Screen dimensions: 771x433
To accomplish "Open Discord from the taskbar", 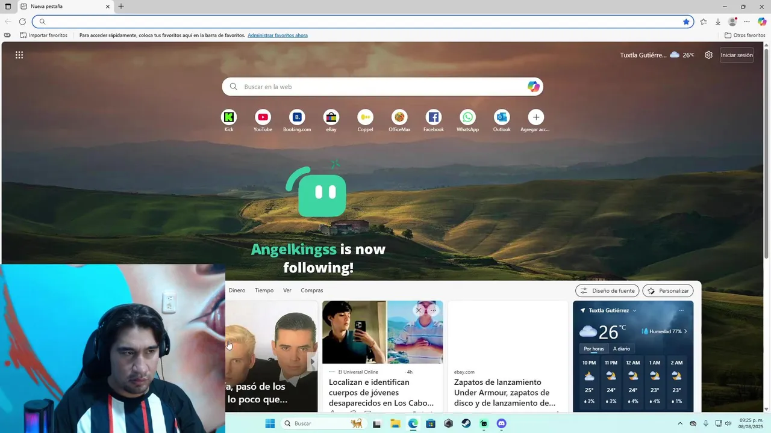I will [502, 423].
